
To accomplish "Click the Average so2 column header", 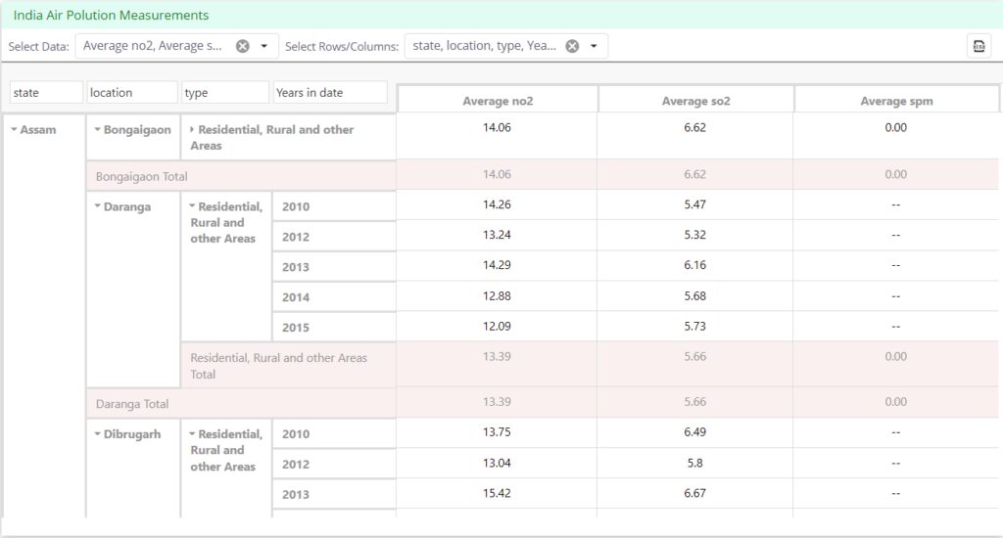I will [695, 101].
